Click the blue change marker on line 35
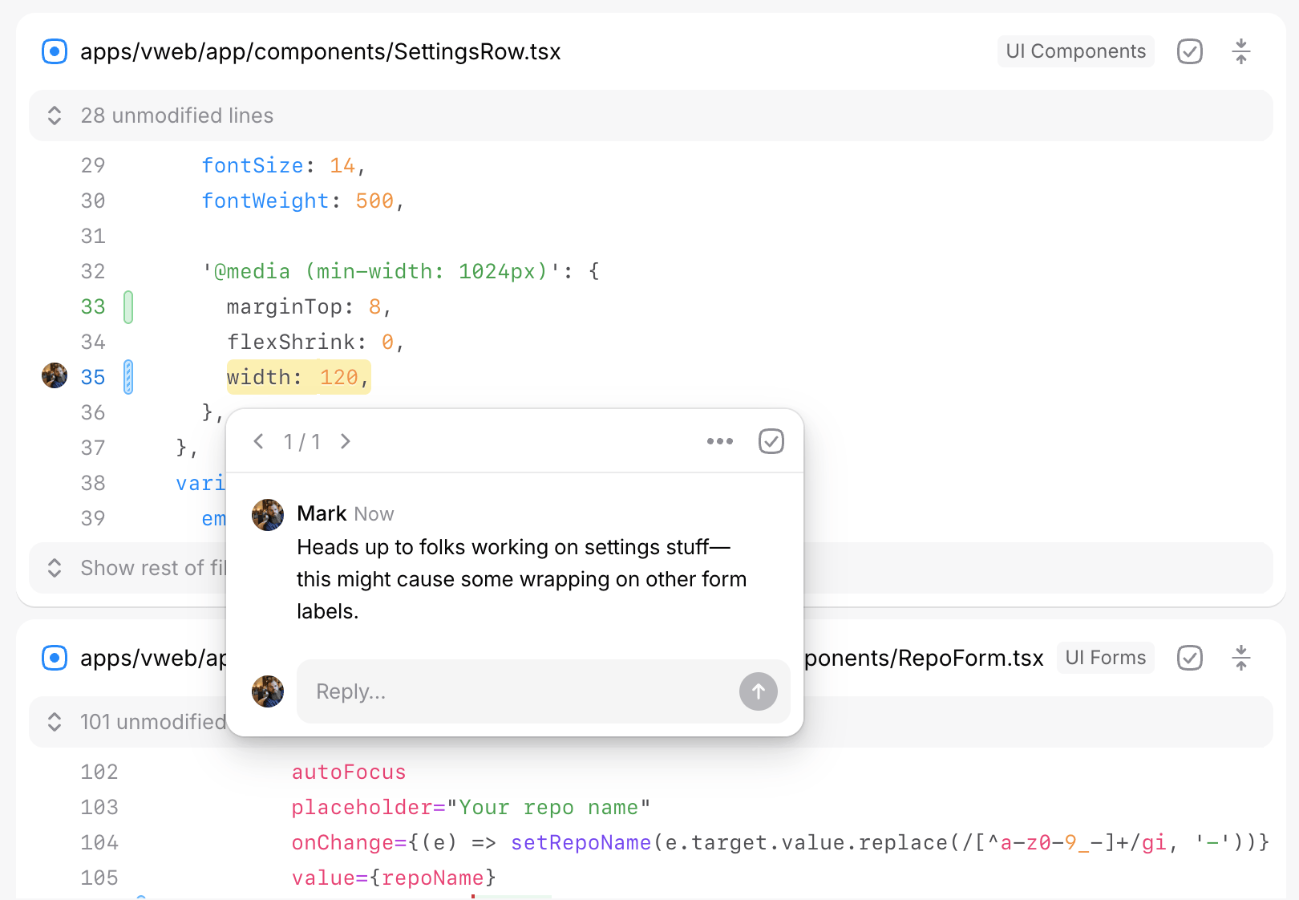Viewport: 1299px width, 900px height. [128, 377]
